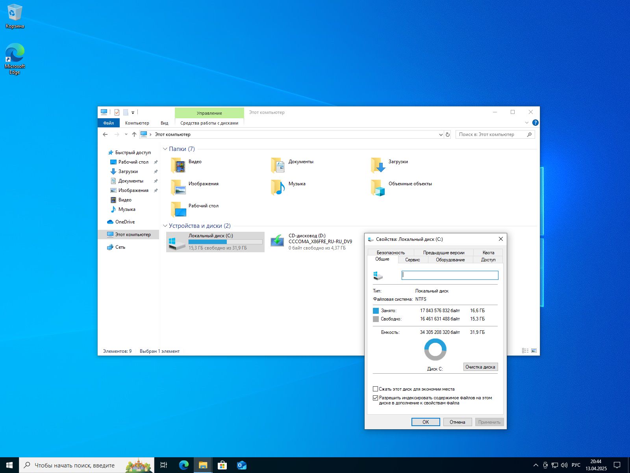The image size is (630, 473).
Task: Open the Вид ribbon tab
Action: coord(164,123)
